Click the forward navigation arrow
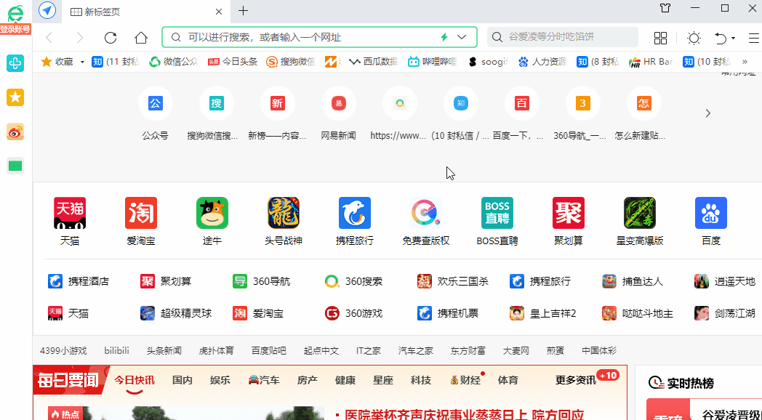Screen dimensions: 762x420 80,37
